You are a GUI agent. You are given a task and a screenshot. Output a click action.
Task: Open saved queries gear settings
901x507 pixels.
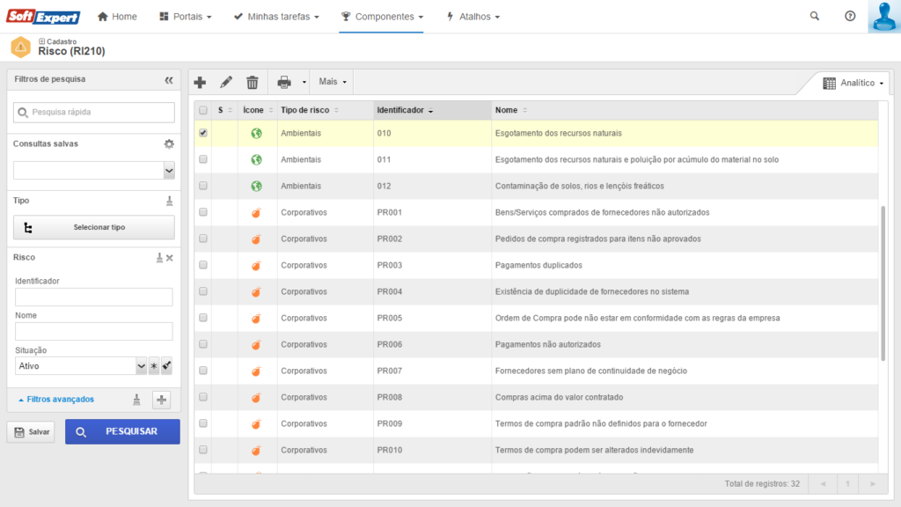169,143
